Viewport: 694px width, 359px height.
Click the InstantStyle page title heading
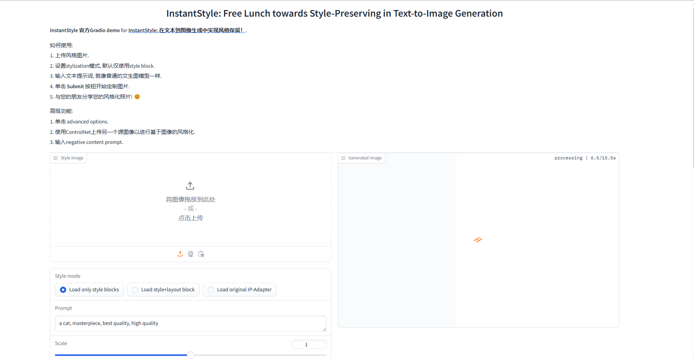(335, 14)
